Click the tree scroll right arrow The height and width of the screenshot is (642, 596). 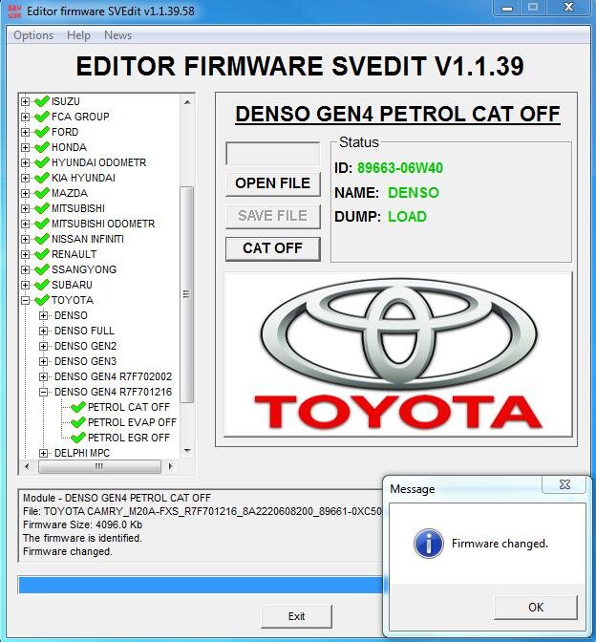[x=171, y=466]
